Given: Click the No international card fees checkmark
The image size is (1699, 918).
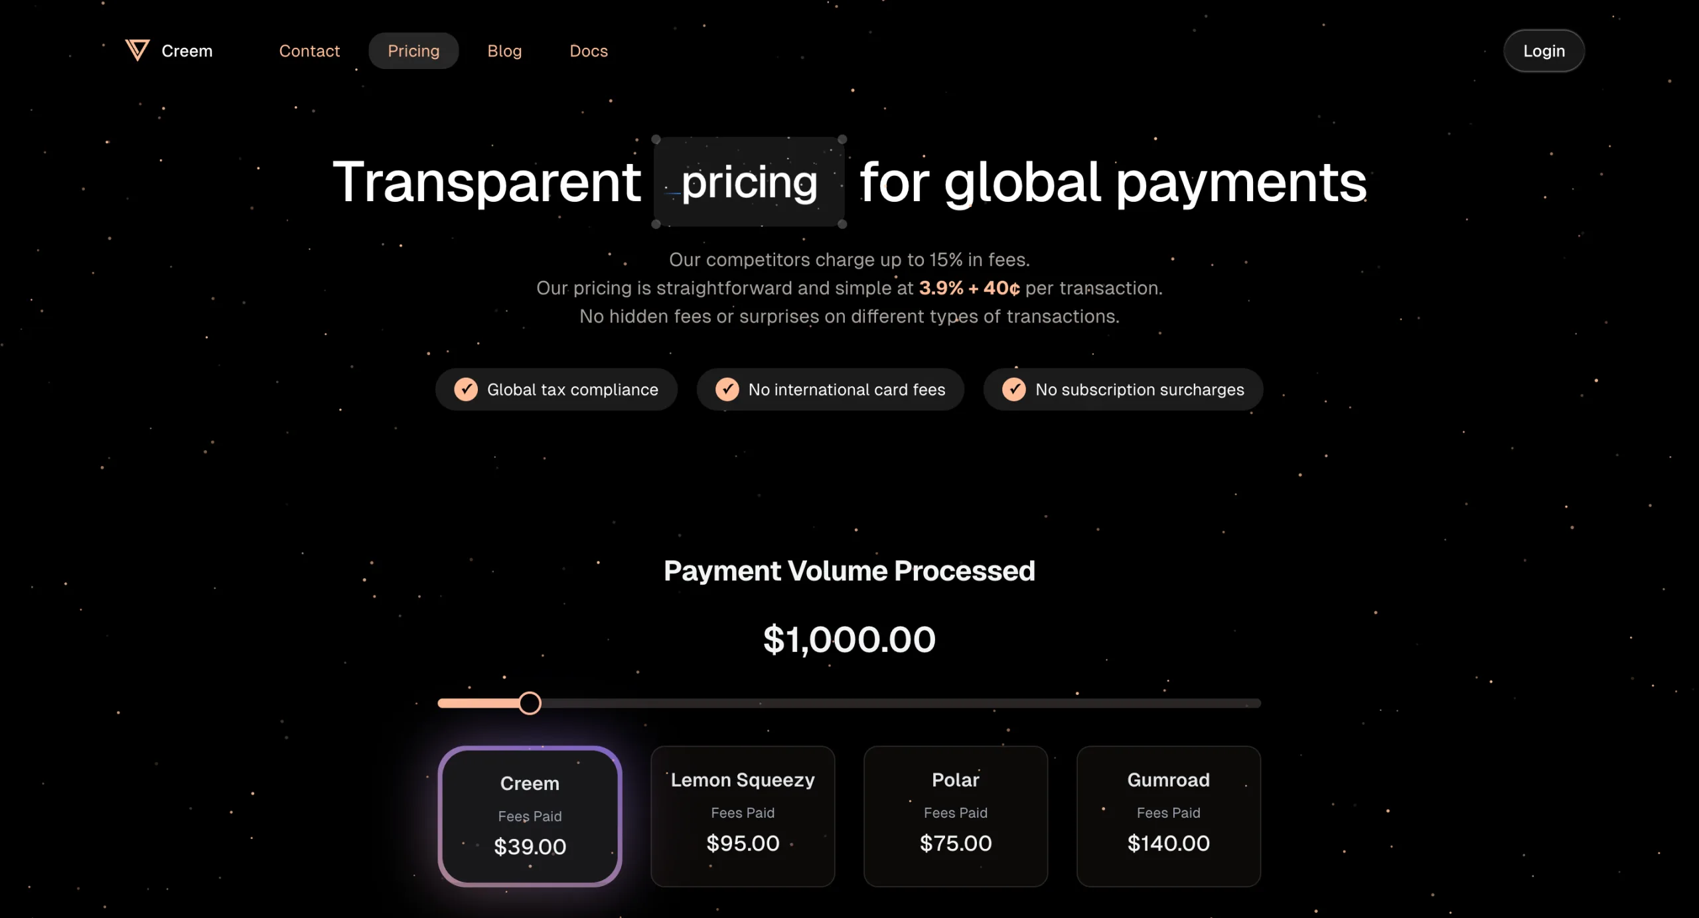Looking at the screenshot, I should pyautogui.click(x=727, y=390).
